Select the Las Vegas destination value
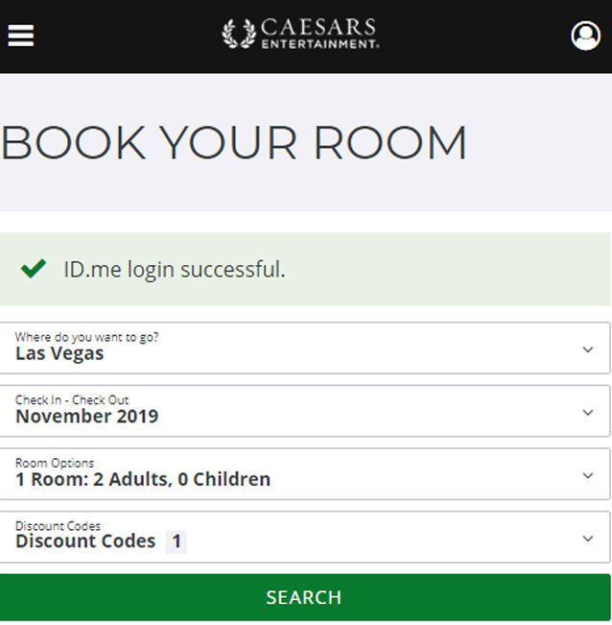 59,353
